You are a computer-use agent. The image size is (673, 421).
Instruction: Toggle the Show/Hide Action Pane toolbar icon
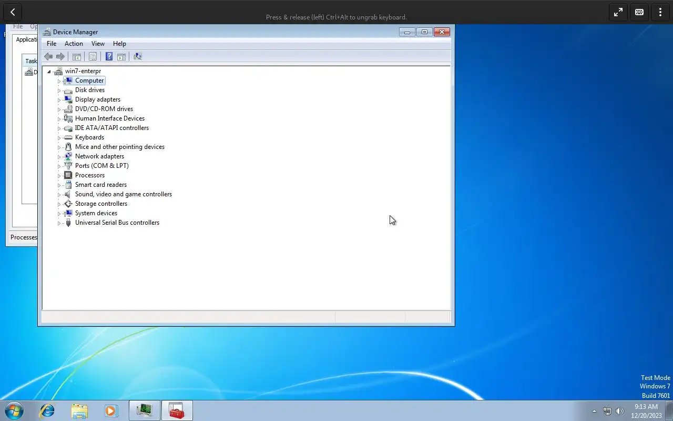[121, 56]
